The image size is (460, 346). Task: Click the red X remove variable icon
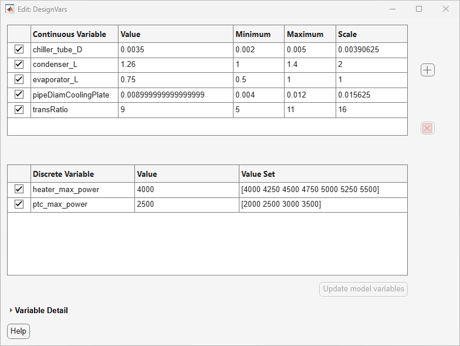click(x=427, y=128)
